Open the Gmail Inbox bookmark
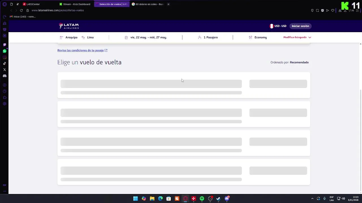This screenshot has height=203, width=362. [x=23, y=17]
